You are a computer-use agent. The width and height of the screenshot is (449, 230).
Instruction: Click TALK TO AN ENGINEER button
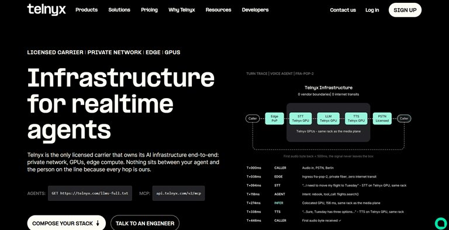pyautogui.click(x=145, y=223)
